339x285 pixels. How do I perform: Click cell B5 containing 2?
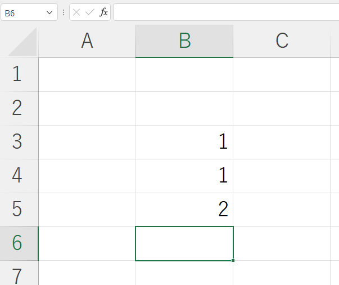(184, 210)
